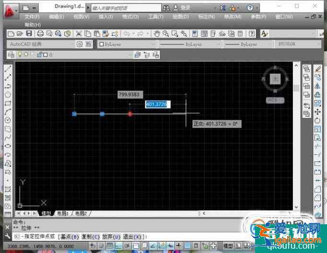This screenshot has height=253, width=327.
Task: Click the Copy icon in toolbar
Action: pyautogui.click(x=88, y=34)
